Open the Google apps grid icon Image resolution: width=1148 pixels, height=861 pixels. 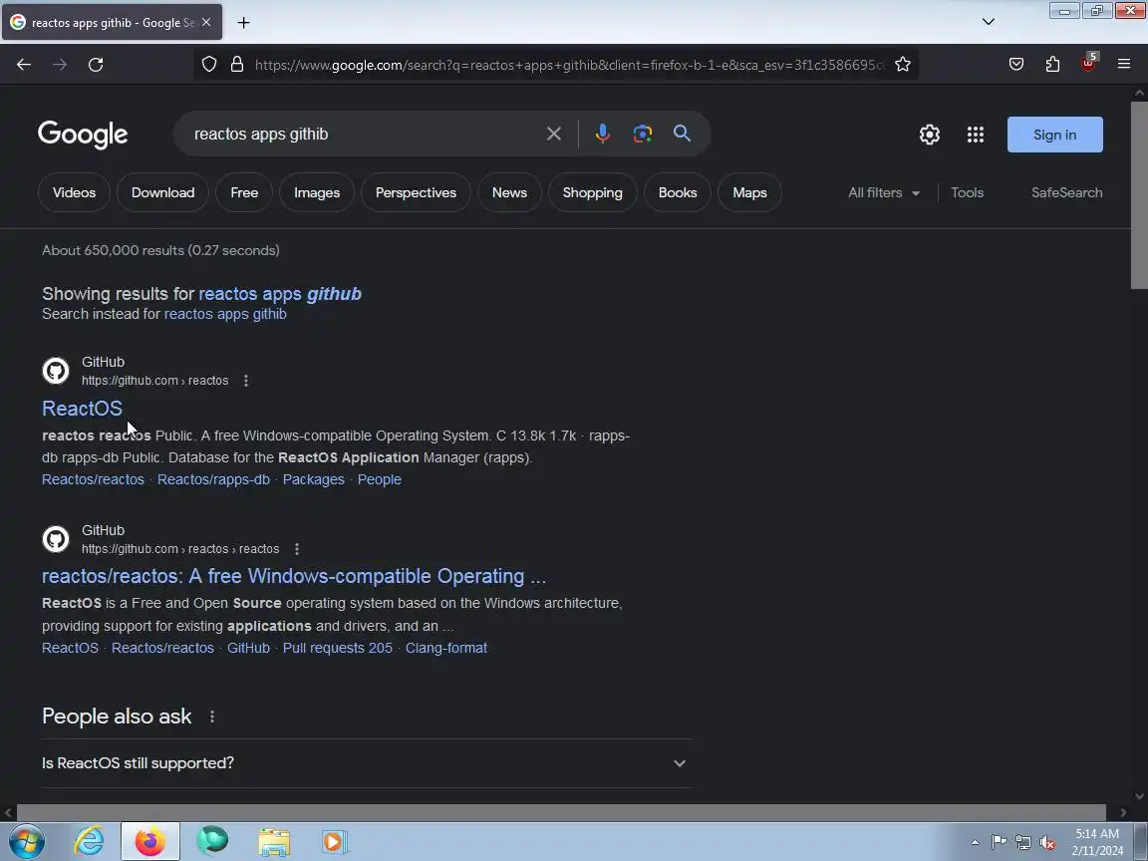point(976,135)
